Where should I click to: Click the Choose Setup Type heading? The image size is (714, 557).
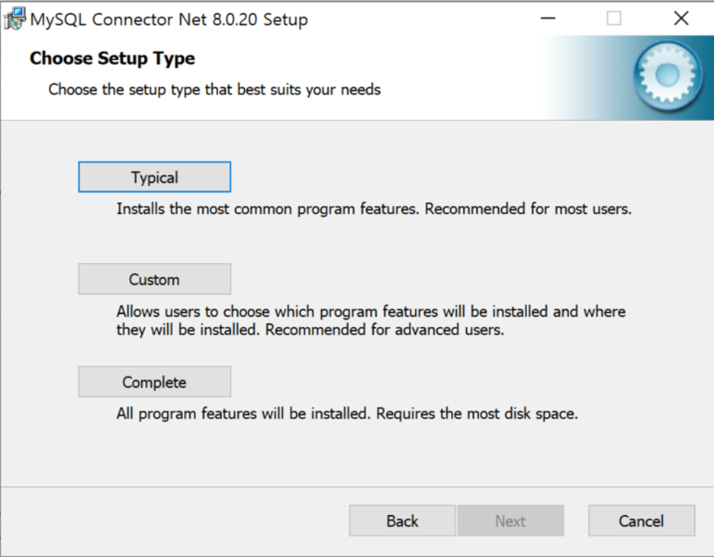pyautogui.click(x=112, y=58)
